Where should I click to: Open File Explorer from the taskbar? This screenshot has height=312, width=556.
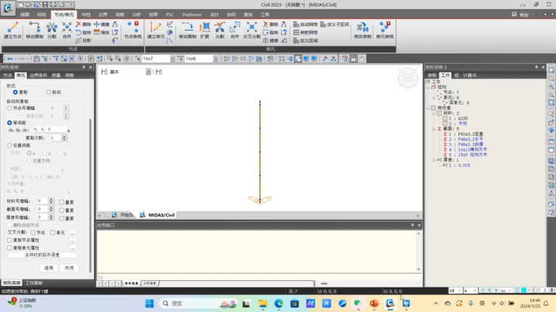[x=263, y=303]
